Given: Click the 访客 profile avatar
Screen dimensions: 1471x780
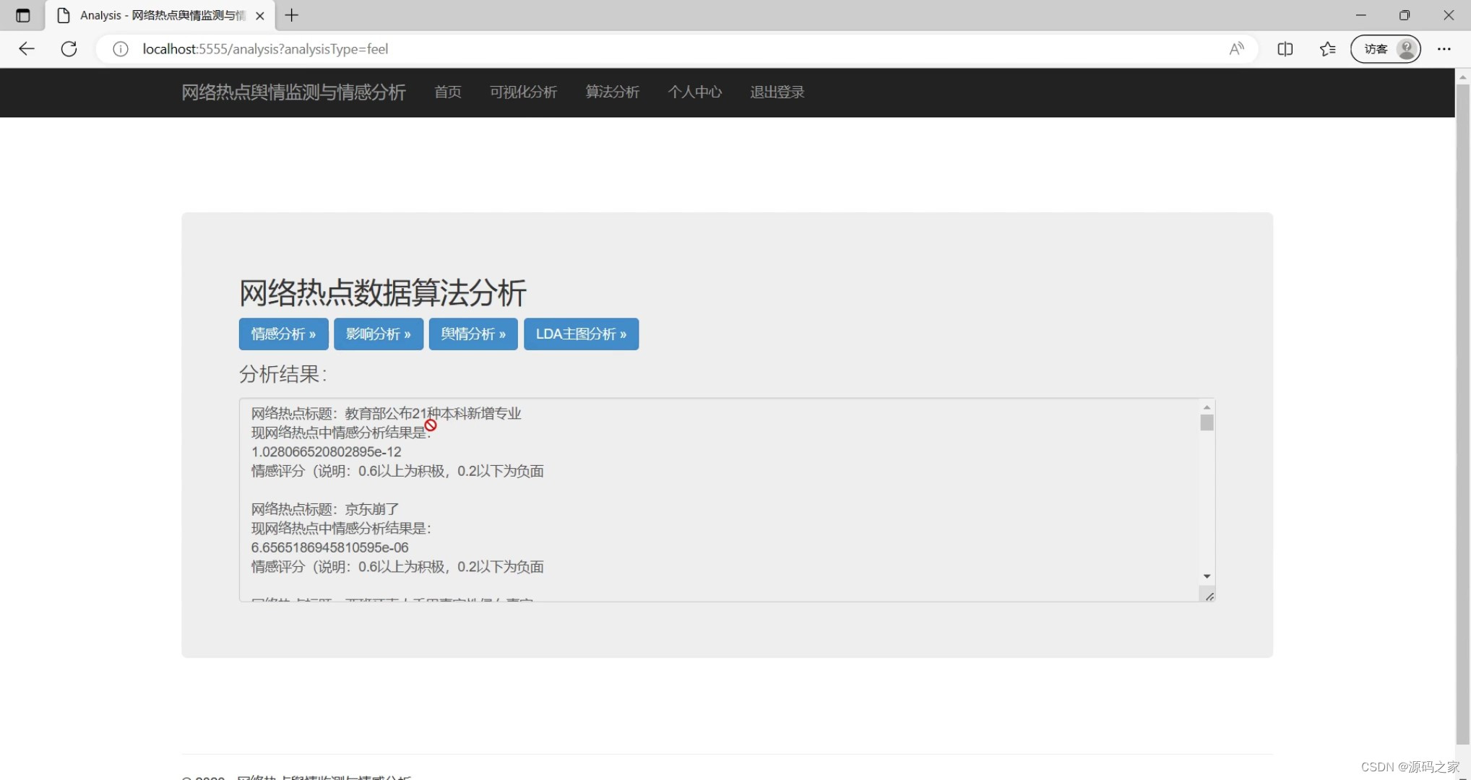Looking at the screenshot, I should tap(1385, 49).
